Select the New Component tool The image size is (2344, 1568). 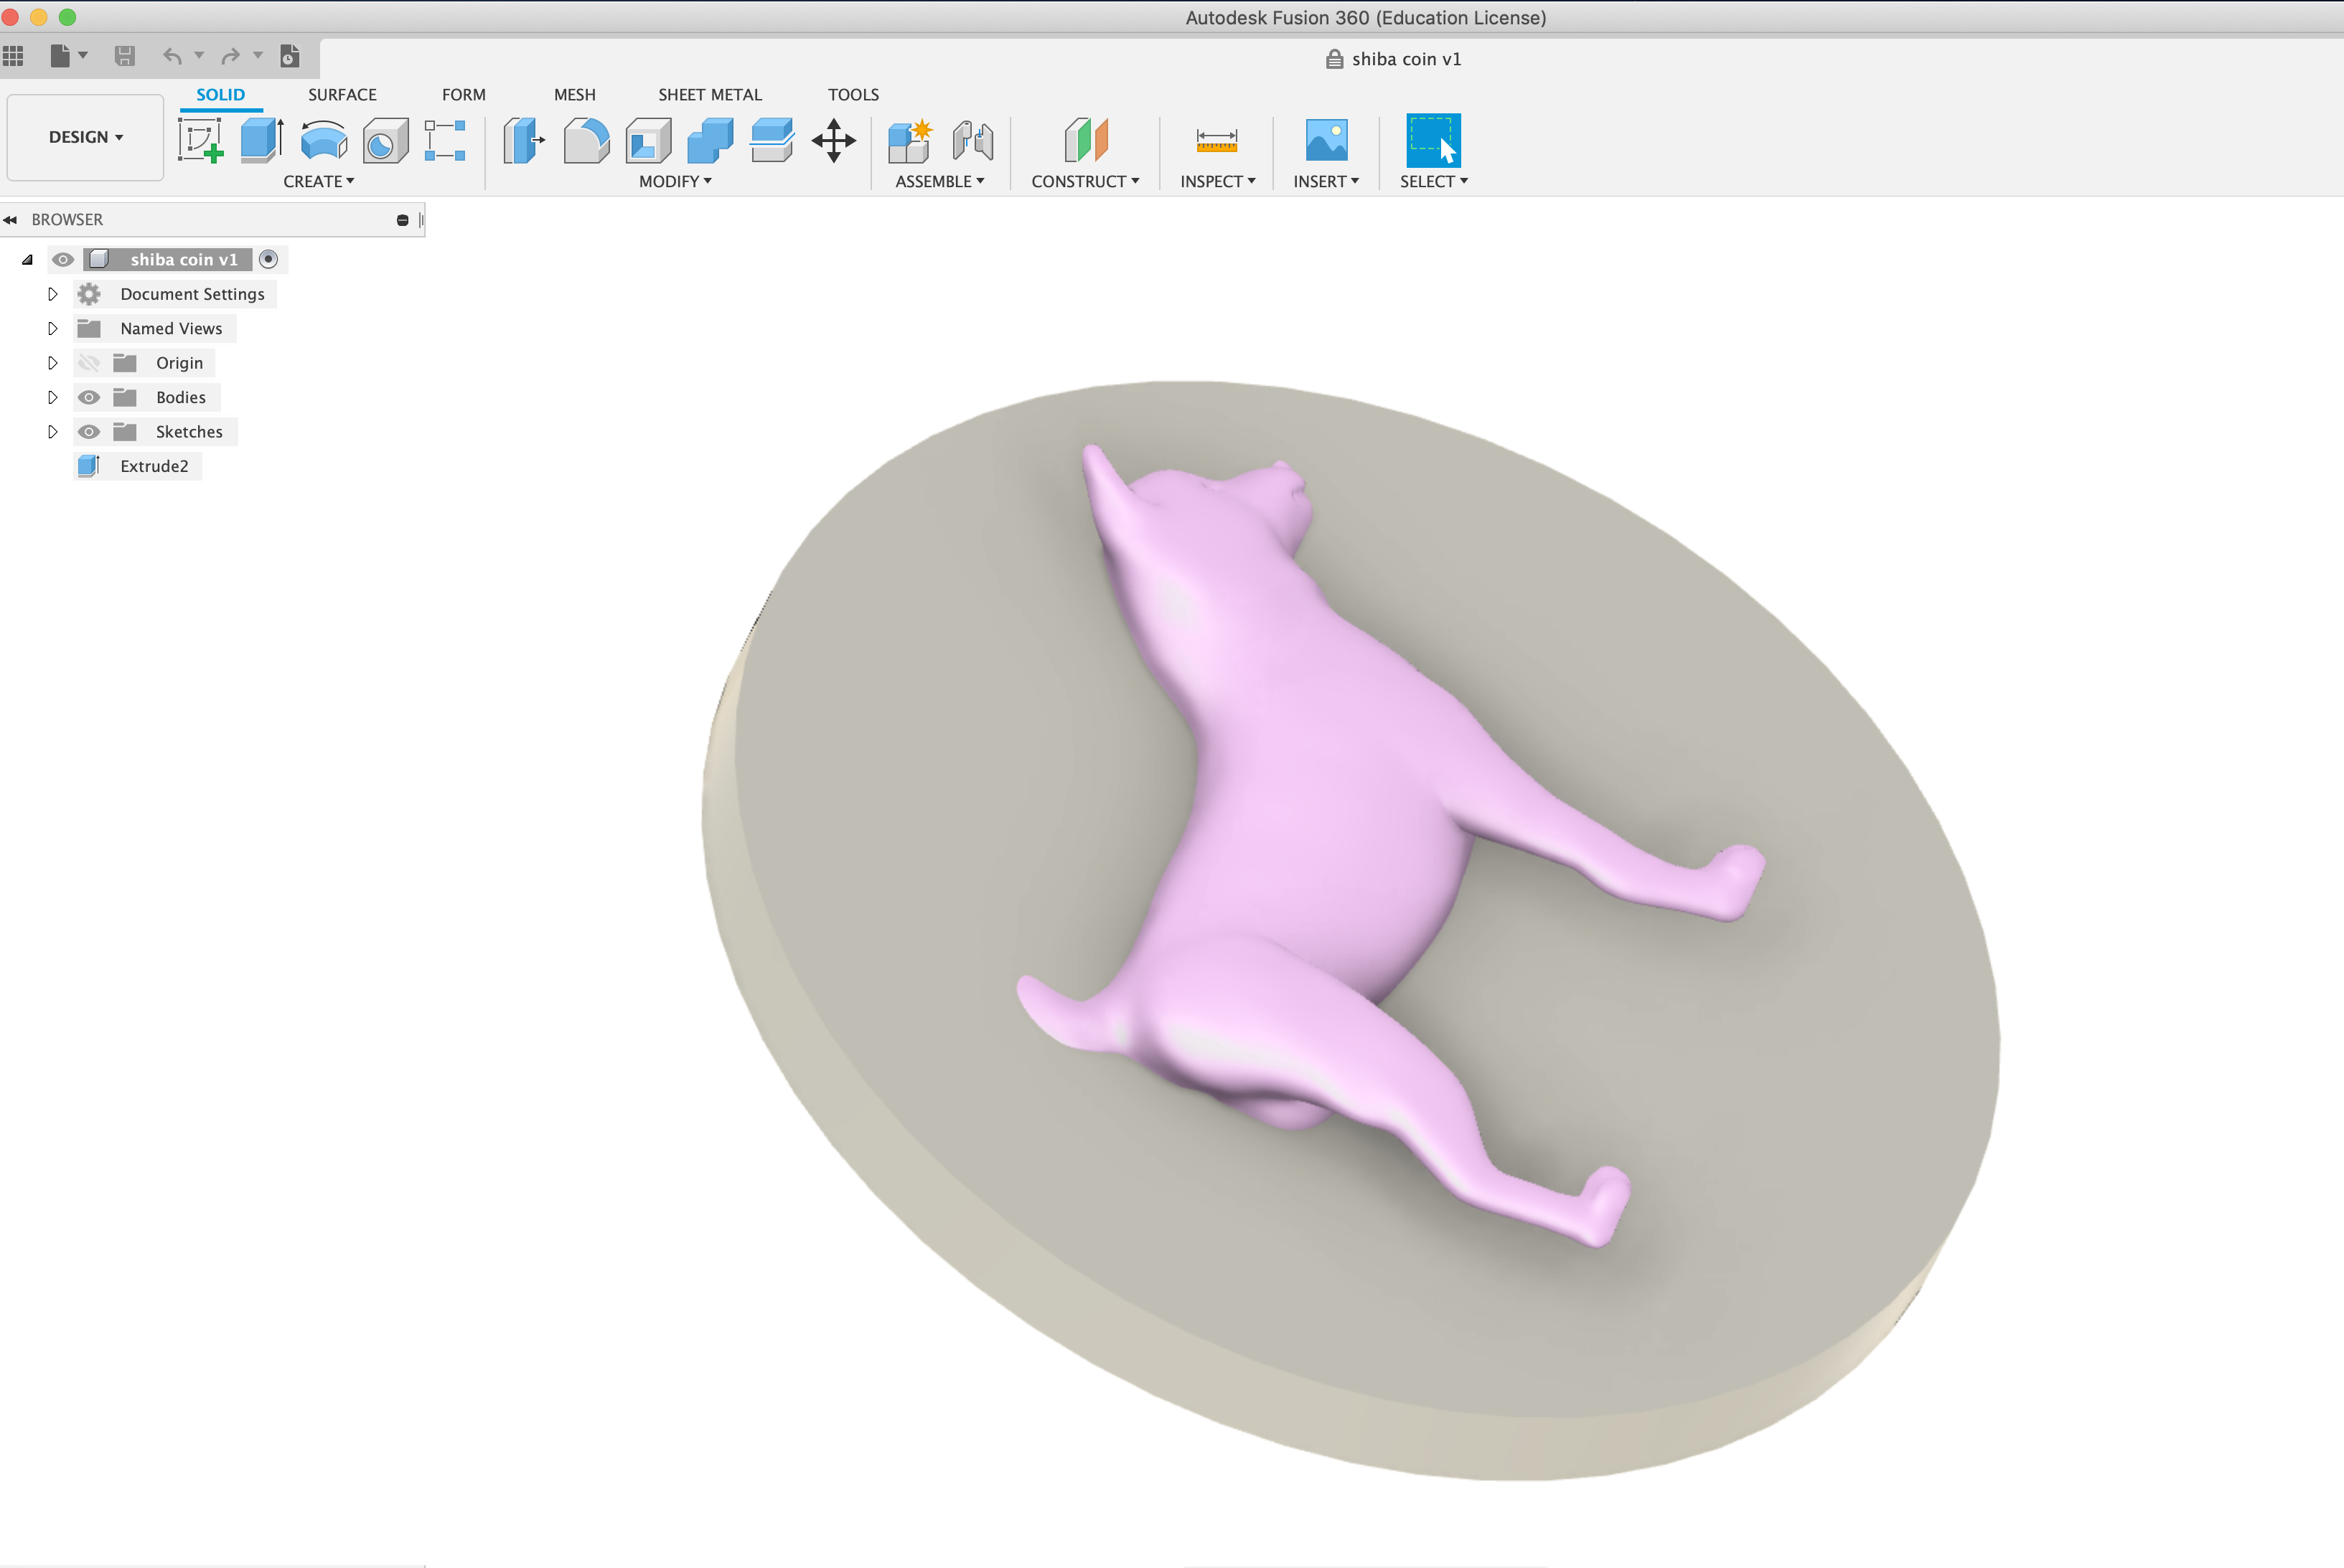tap(909, 140)
